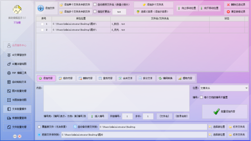Switch to the 修改内容 tab
251x141 pixels.
tap(66, 78)
